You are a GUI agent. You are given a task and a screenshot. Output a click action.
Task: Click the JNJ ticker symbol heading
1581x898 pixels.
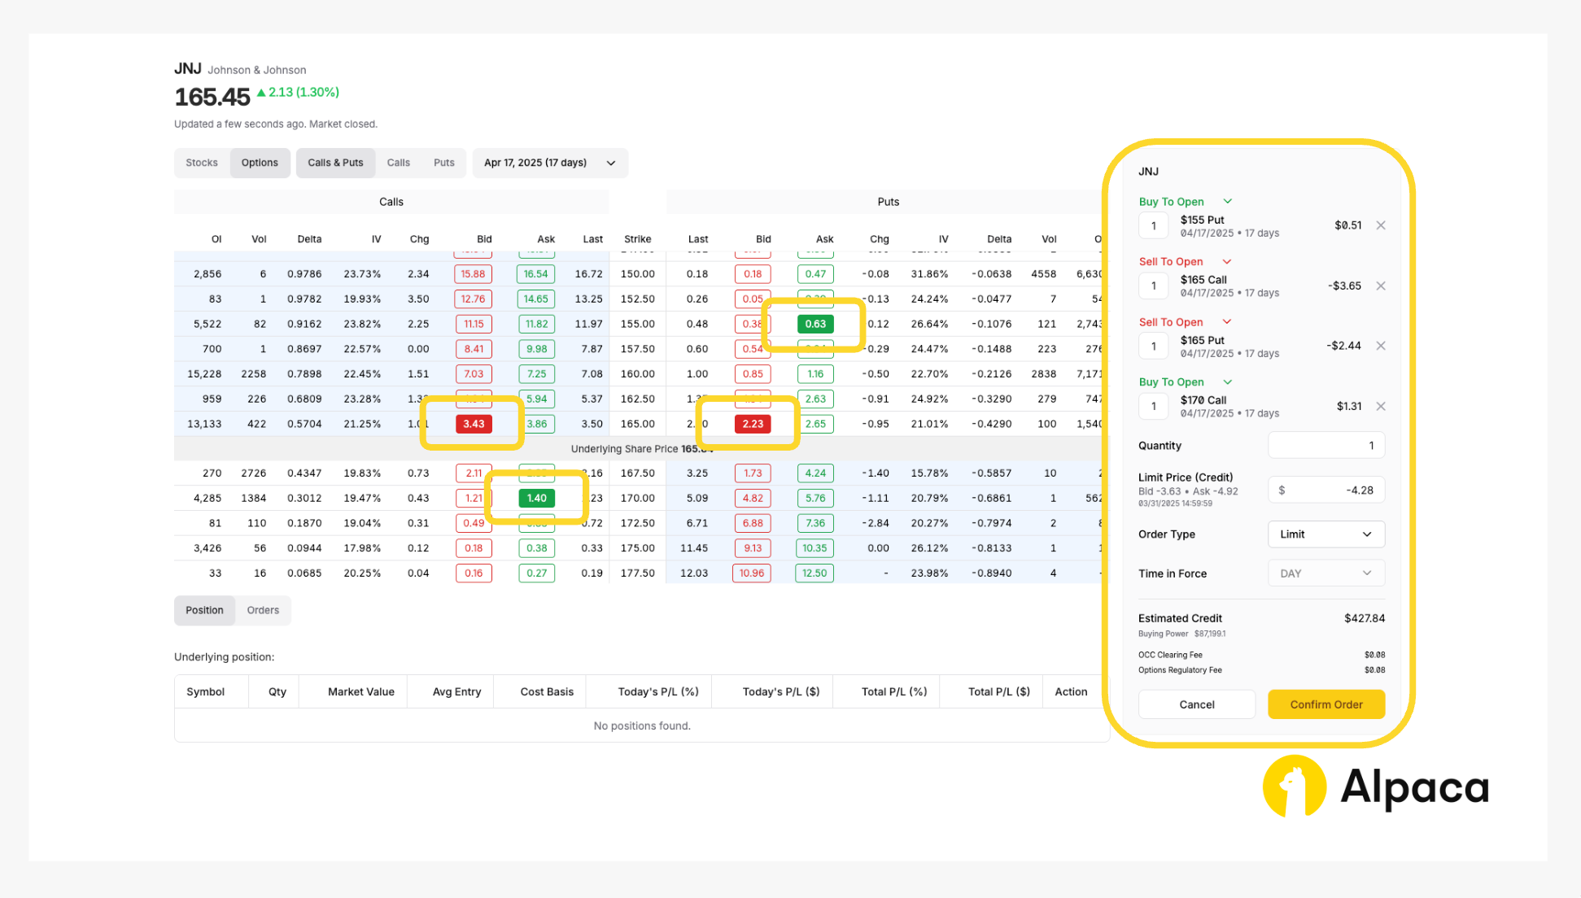click(188, 69)
